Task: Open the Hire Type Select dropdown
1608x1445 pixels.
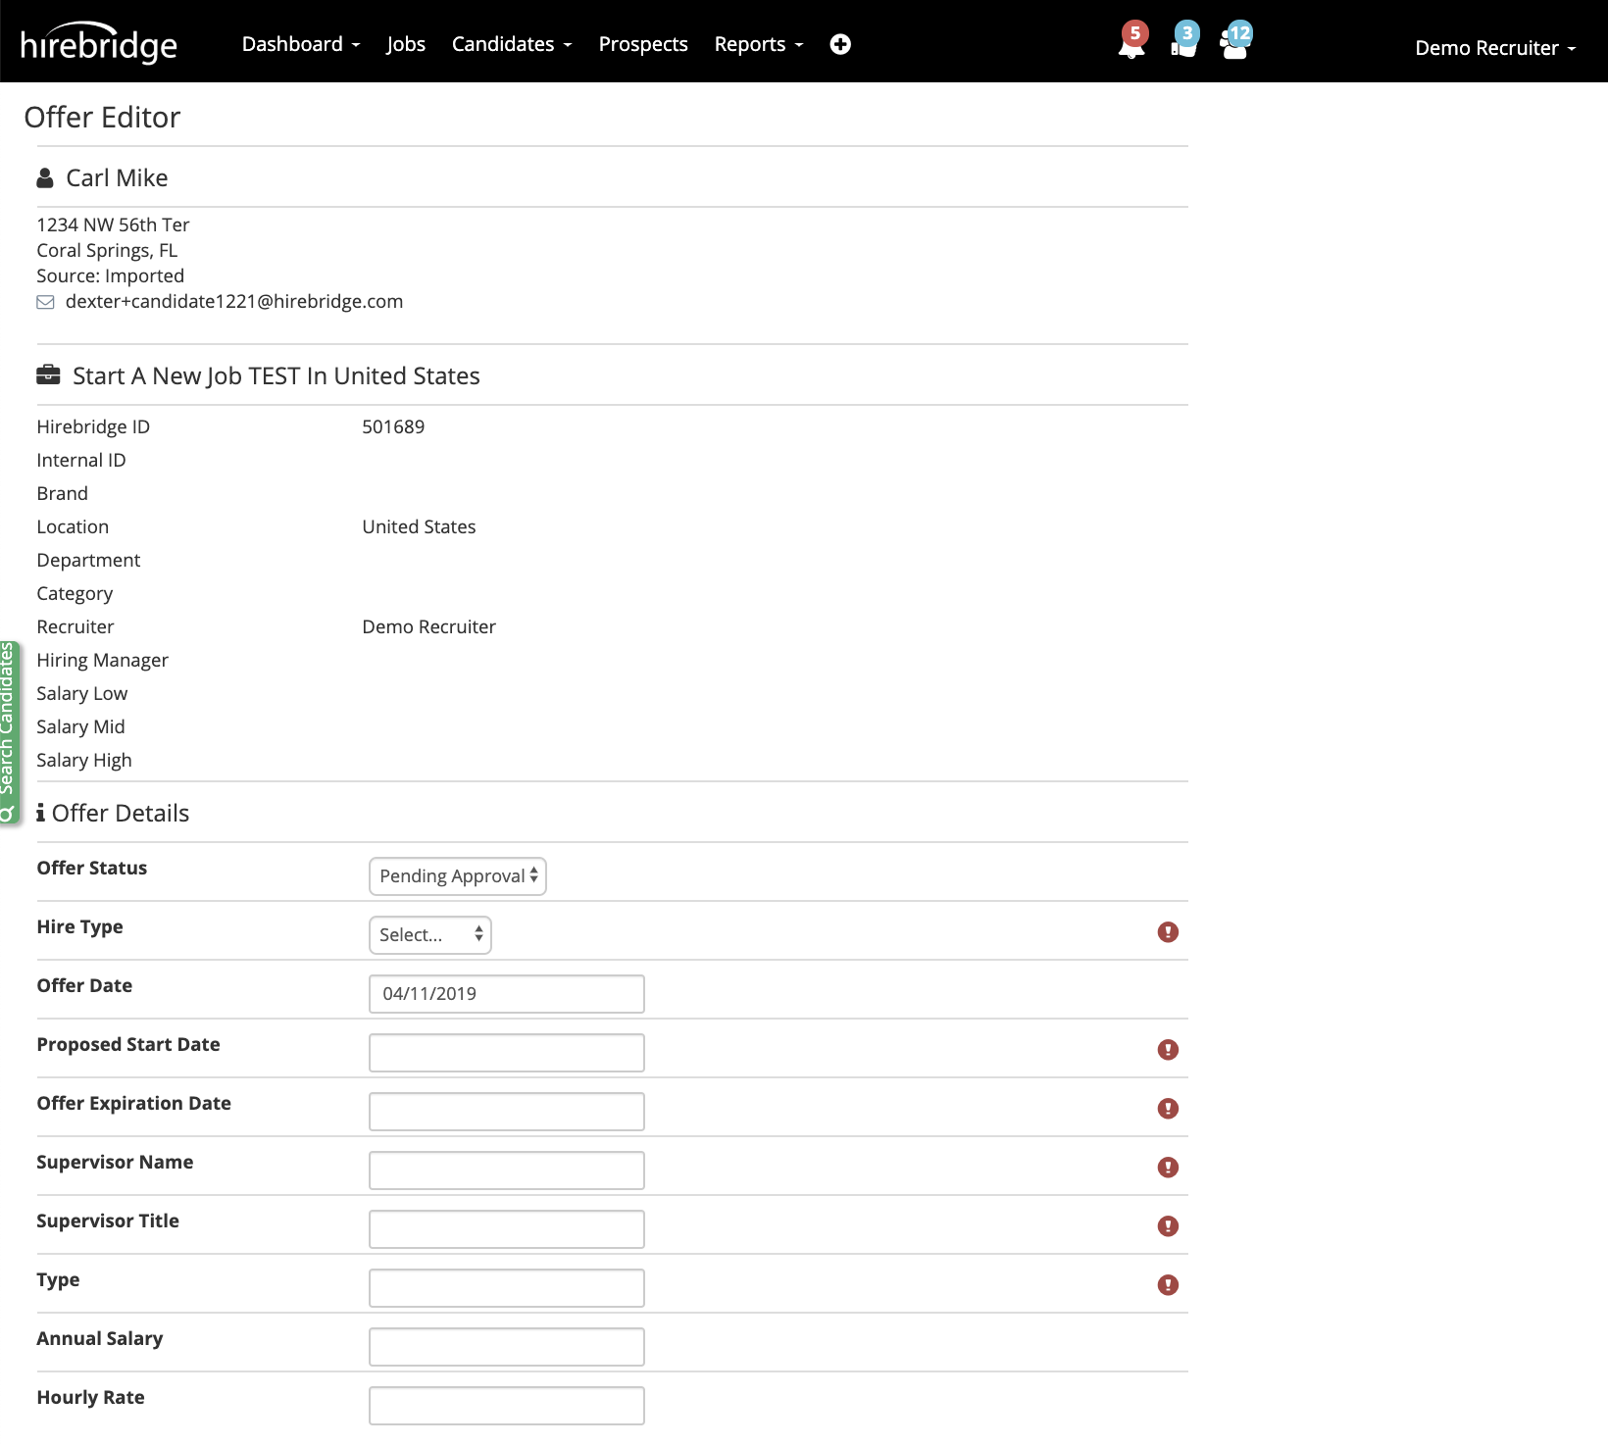Action: tap(428, 934)
